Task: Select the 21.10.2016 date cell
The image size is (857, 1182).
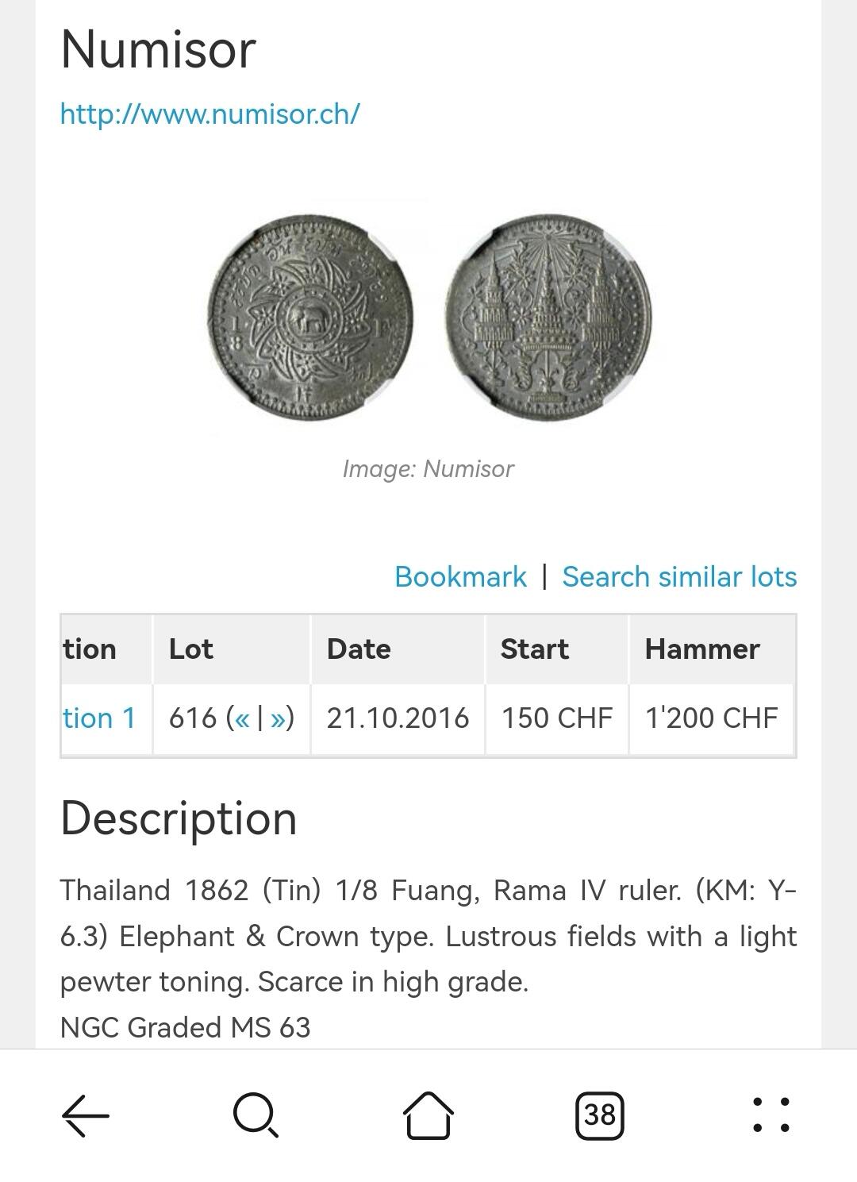Action: coord(398,718)
